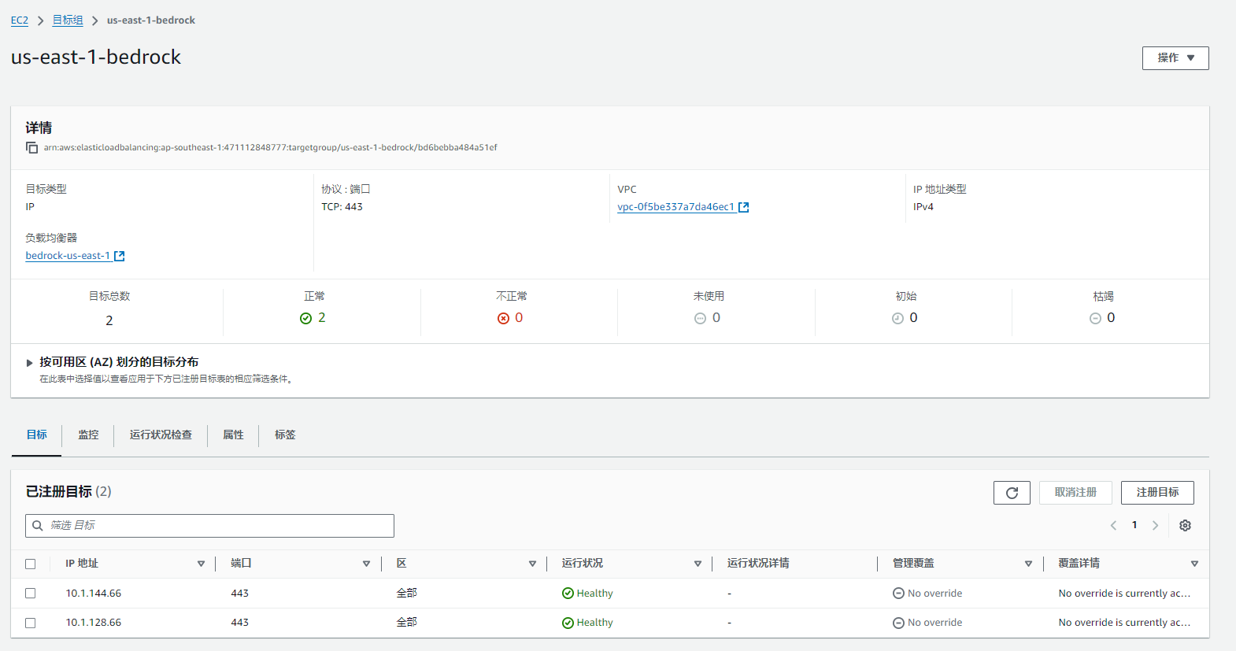Click the Healthy status icon for 10.1.144.66
The image size is (1236, 651).
pyautogui.click(x=568, y=594)
